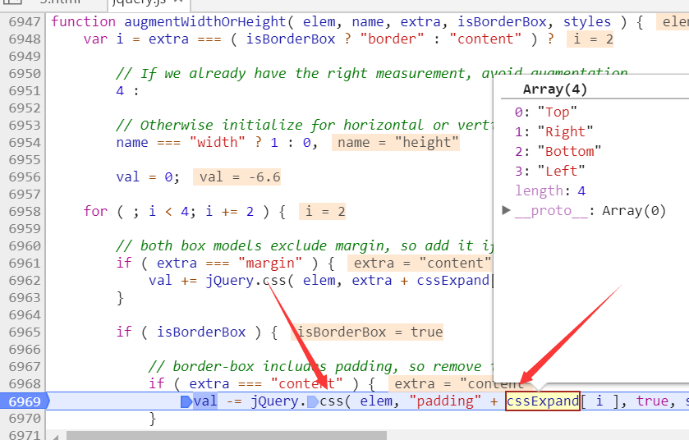This screenshot has width=689, height=440.
Task: Click the 'styles' parameter on line 6947
Action: click(587, 21)
